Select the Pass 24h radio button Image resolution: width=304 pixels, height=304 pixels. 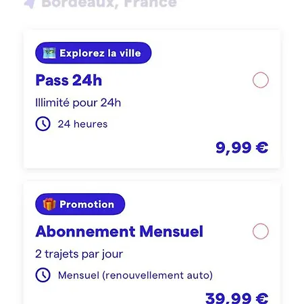[x=261, y=80]
